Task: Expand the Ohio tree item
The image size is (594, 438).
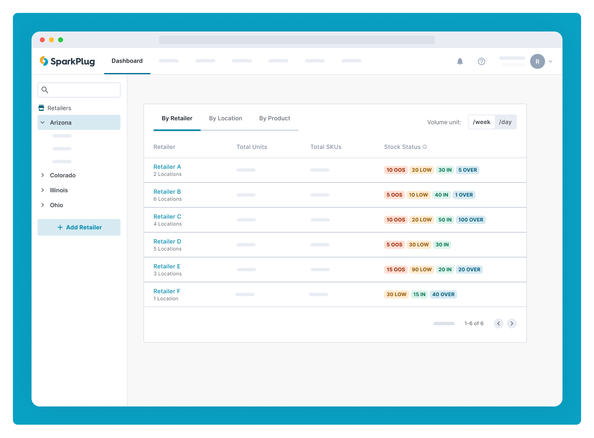Action: click(x=42, y=205)
